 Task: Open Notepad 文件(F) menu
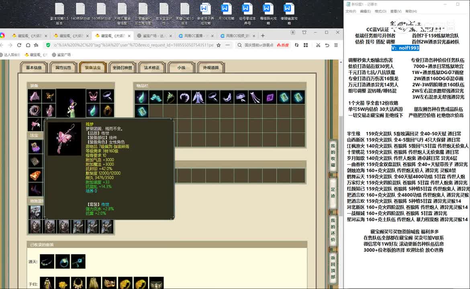[x=351, y=11]
